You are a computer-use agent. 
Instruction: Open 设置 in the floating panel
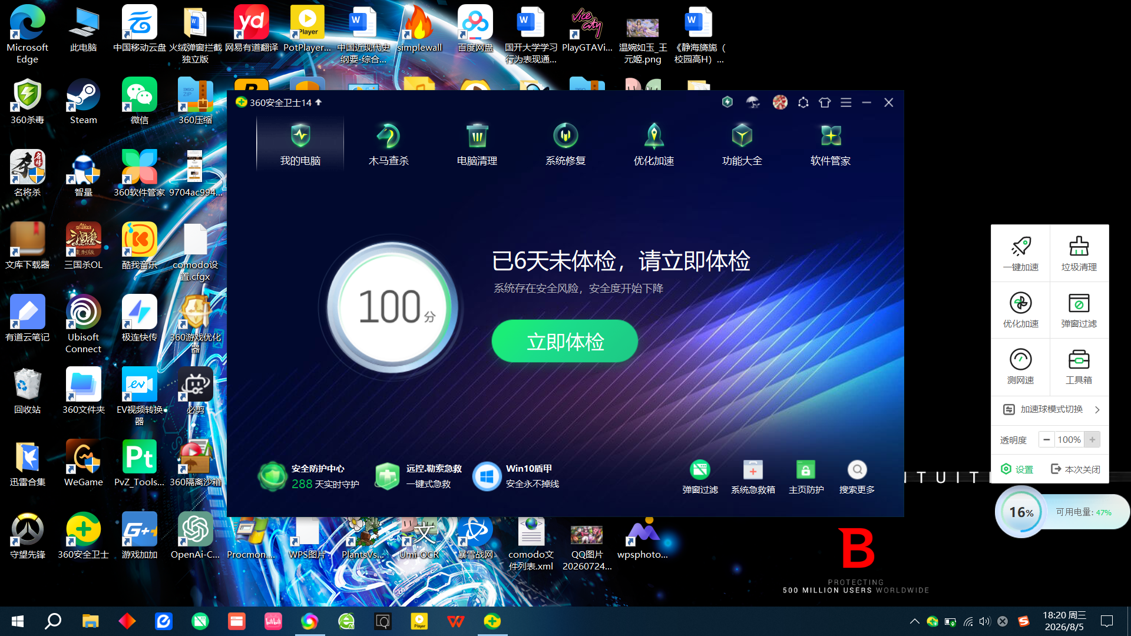click(x=1017, y=469)
